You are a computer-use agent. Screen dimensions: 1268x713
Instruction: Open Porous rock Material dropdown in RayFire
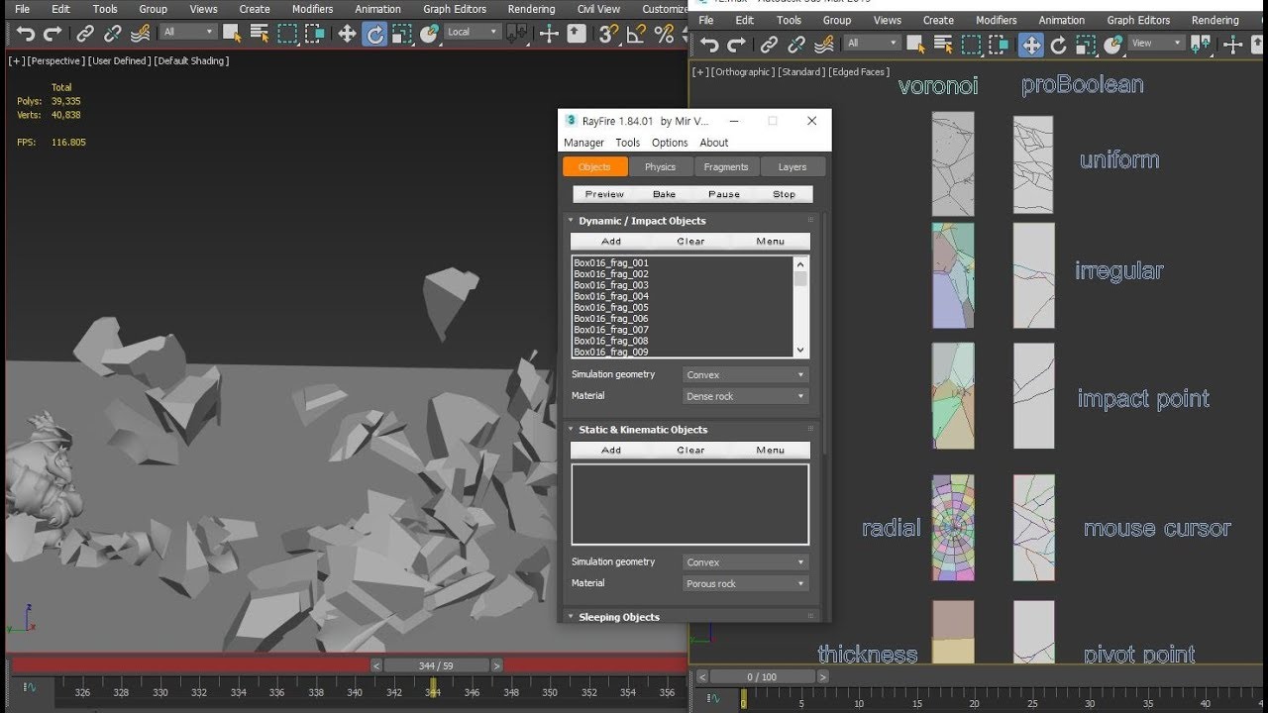tap(746, 583)
